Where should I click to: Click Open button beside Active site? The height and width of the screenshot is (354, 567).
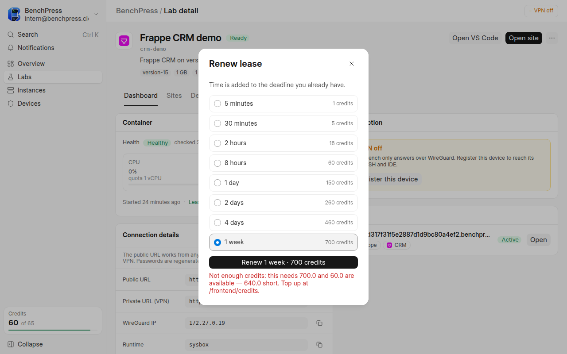[x=539, y=240]
